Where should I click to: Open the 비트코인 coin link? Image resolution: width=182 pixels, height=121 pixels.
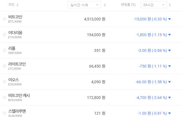pyautogui.click(x=15, y=17)
